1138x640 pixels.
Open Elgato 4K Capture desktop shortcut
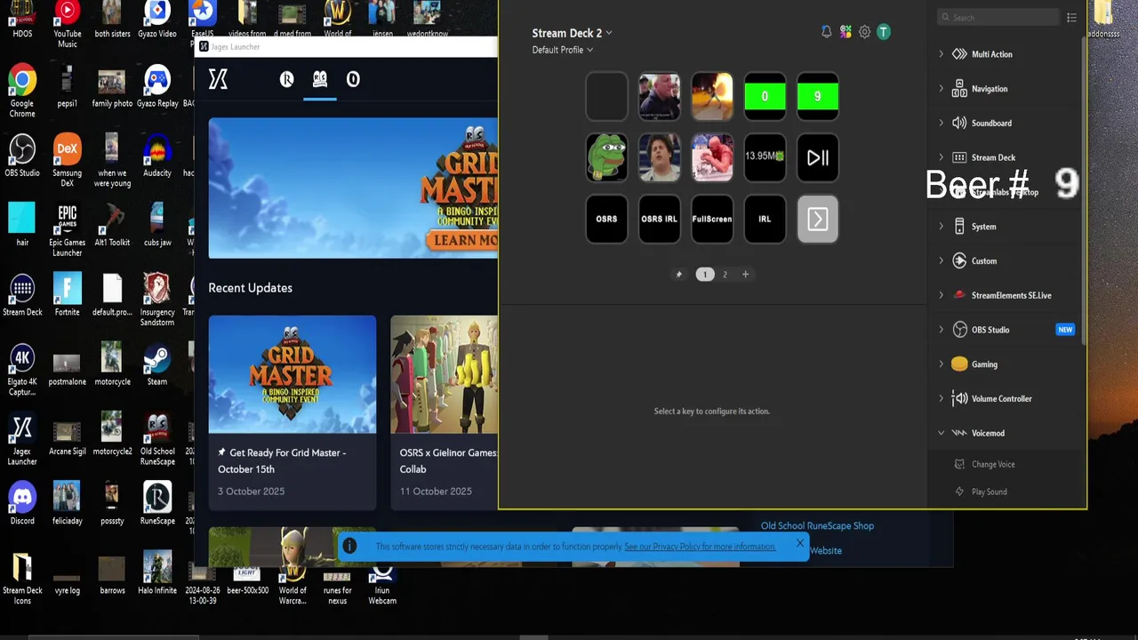[x=22, y=371]
